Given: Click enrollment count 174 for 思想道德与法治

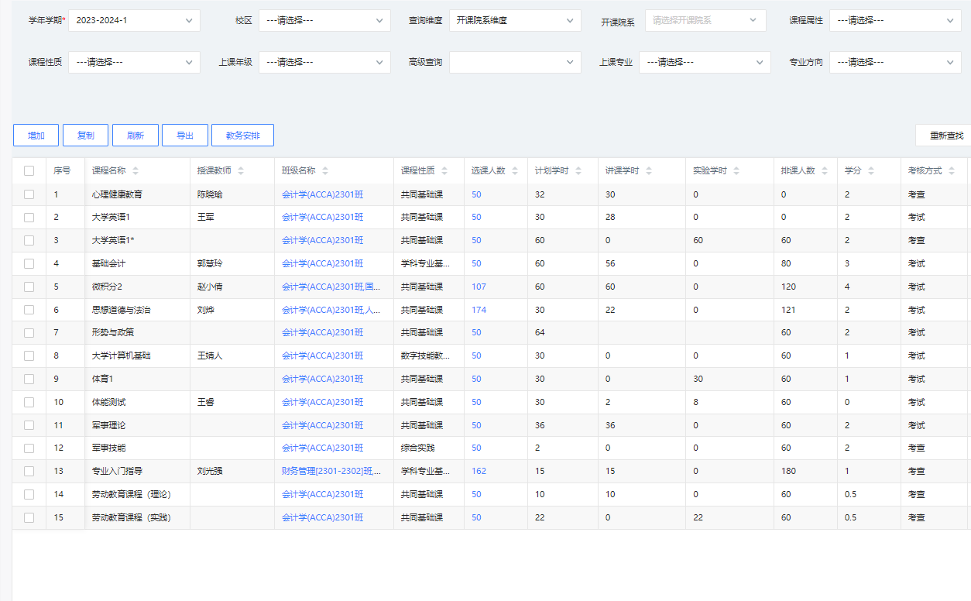Looking at the screenshot, I should (x=479, y=310).
